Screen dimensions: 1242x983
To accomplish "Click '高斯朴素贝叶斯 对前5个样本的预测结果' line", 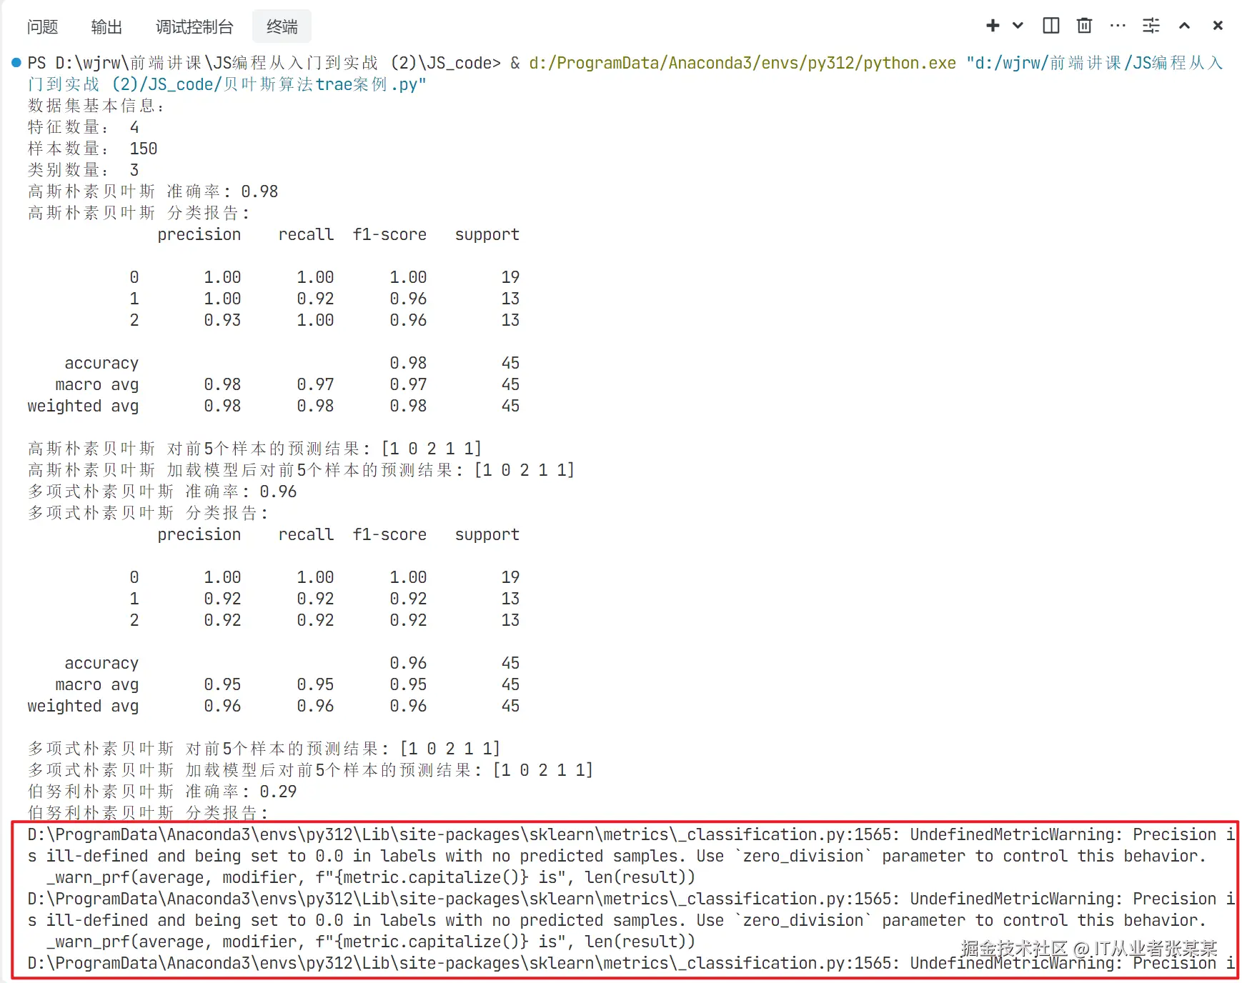I will pos(255,449).
